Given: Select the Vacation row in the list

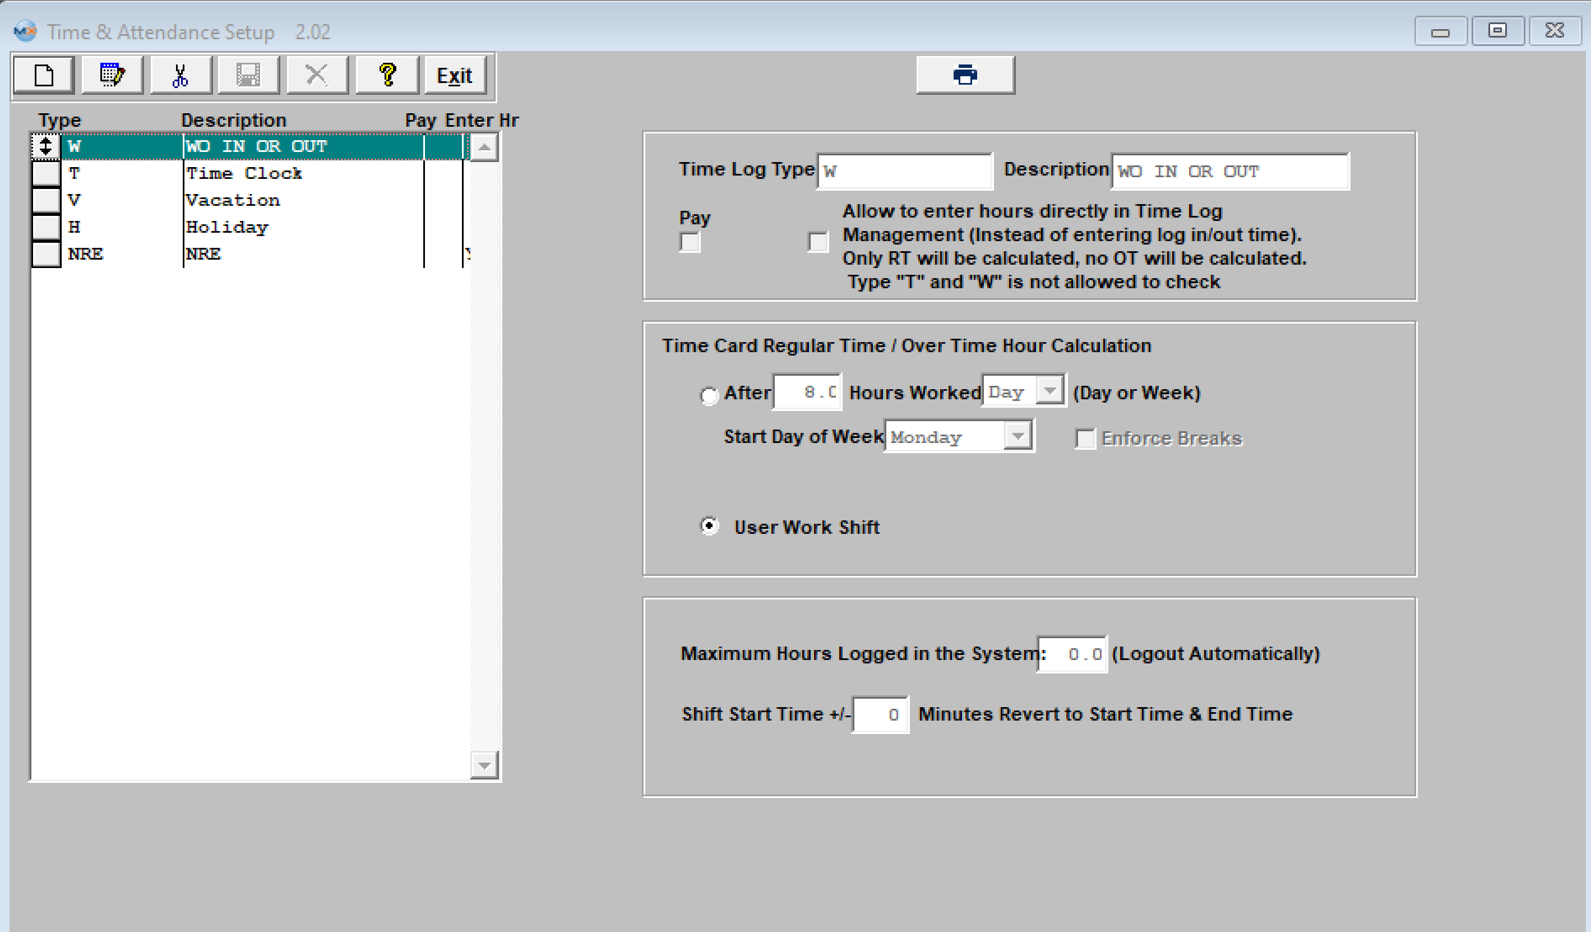Looking at the screenshot, I should point(232,200).
